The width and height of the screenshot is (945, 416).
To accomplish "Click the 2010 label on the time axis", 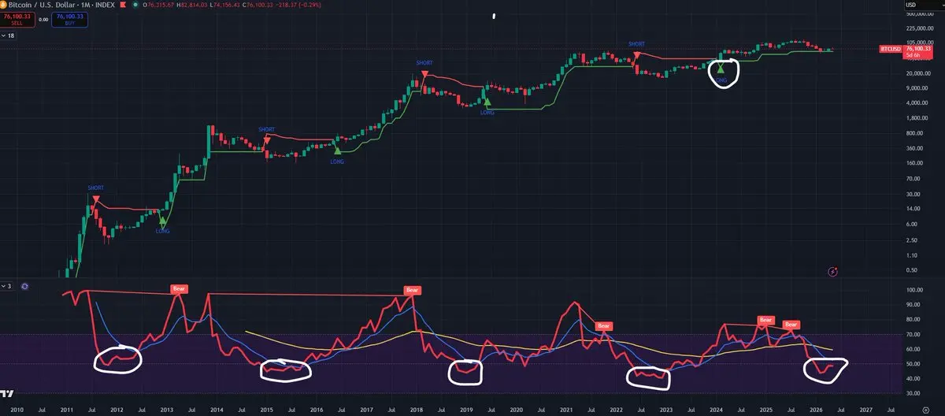I will pos(17,410).
